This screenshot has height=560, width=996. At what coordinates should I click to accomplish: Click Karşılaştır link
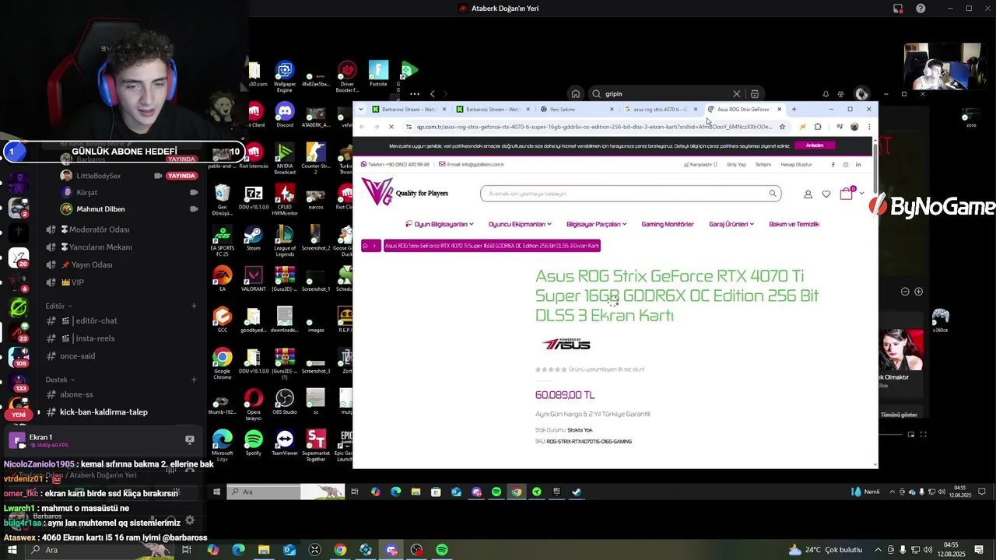tap(700, 165)
